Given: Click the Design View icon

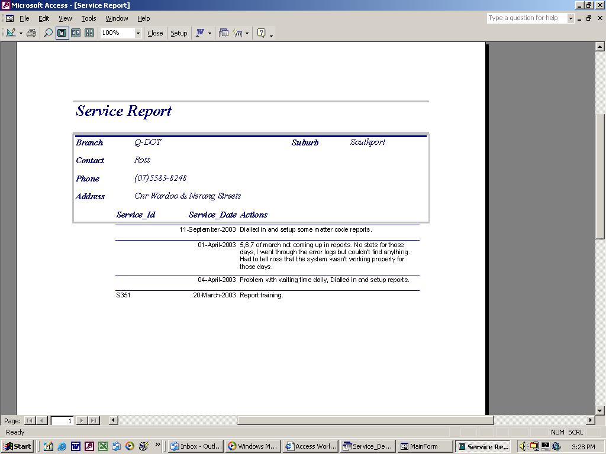Looking at the screenshot, I should [11, 33].
